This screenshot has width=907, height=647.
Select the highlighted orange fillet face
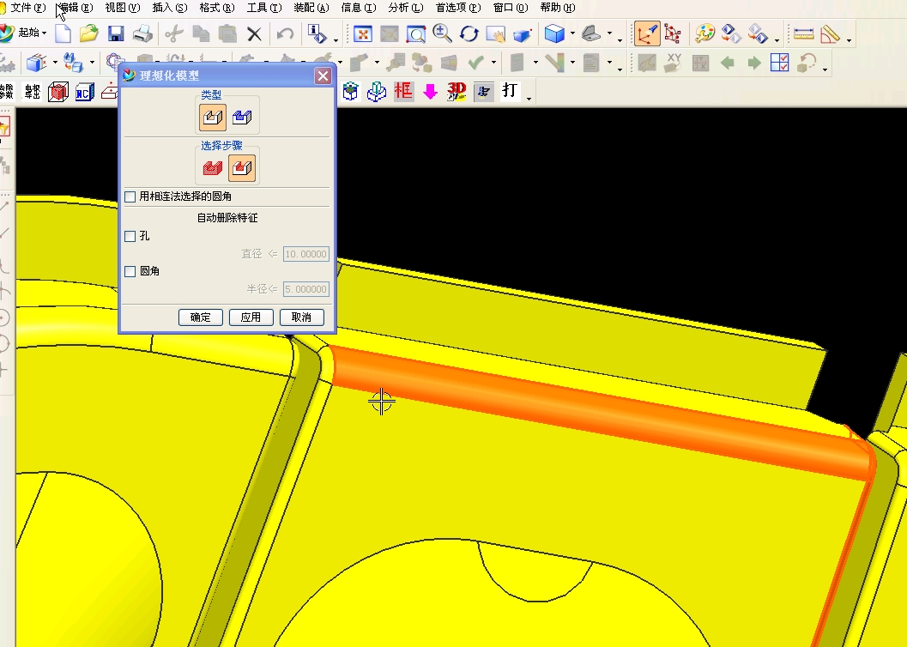[602, 411]
